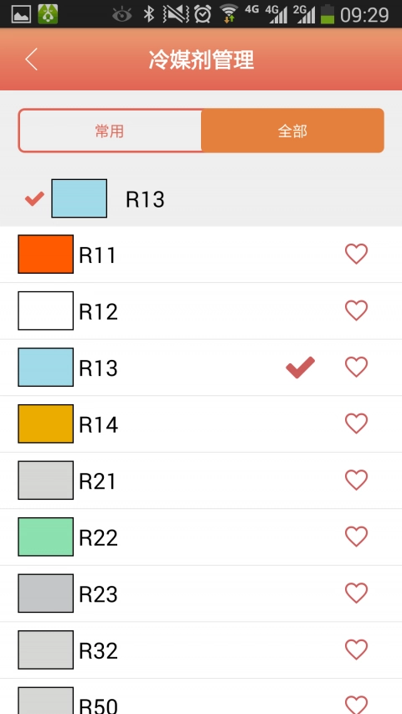
Task: Select the R14 refrigerant label
Action: pos(99,424)
